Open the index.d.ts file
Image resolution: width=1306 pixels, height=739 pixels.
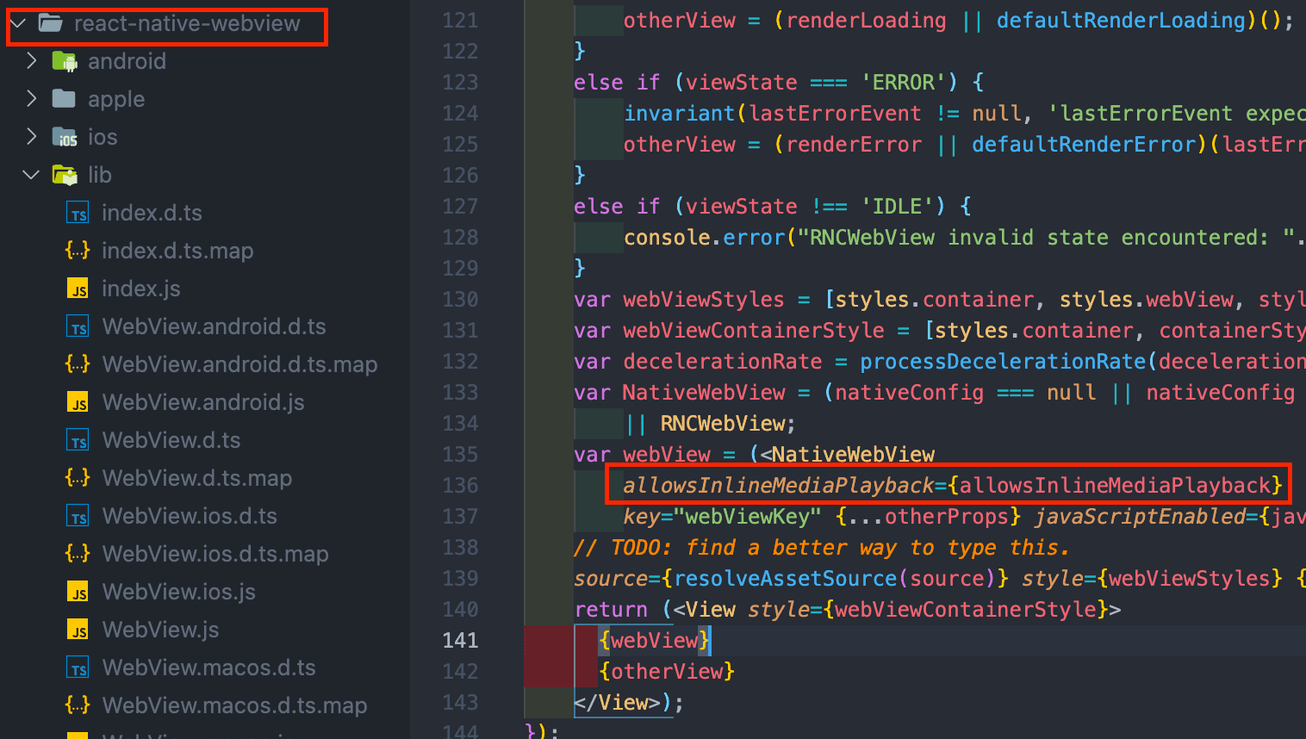point(152,213)
